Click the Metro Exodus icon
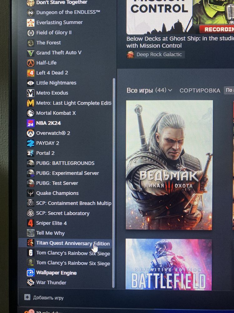The height and width of the screenshot is (313, 234). pyautogui.click(x=31, y=93)
